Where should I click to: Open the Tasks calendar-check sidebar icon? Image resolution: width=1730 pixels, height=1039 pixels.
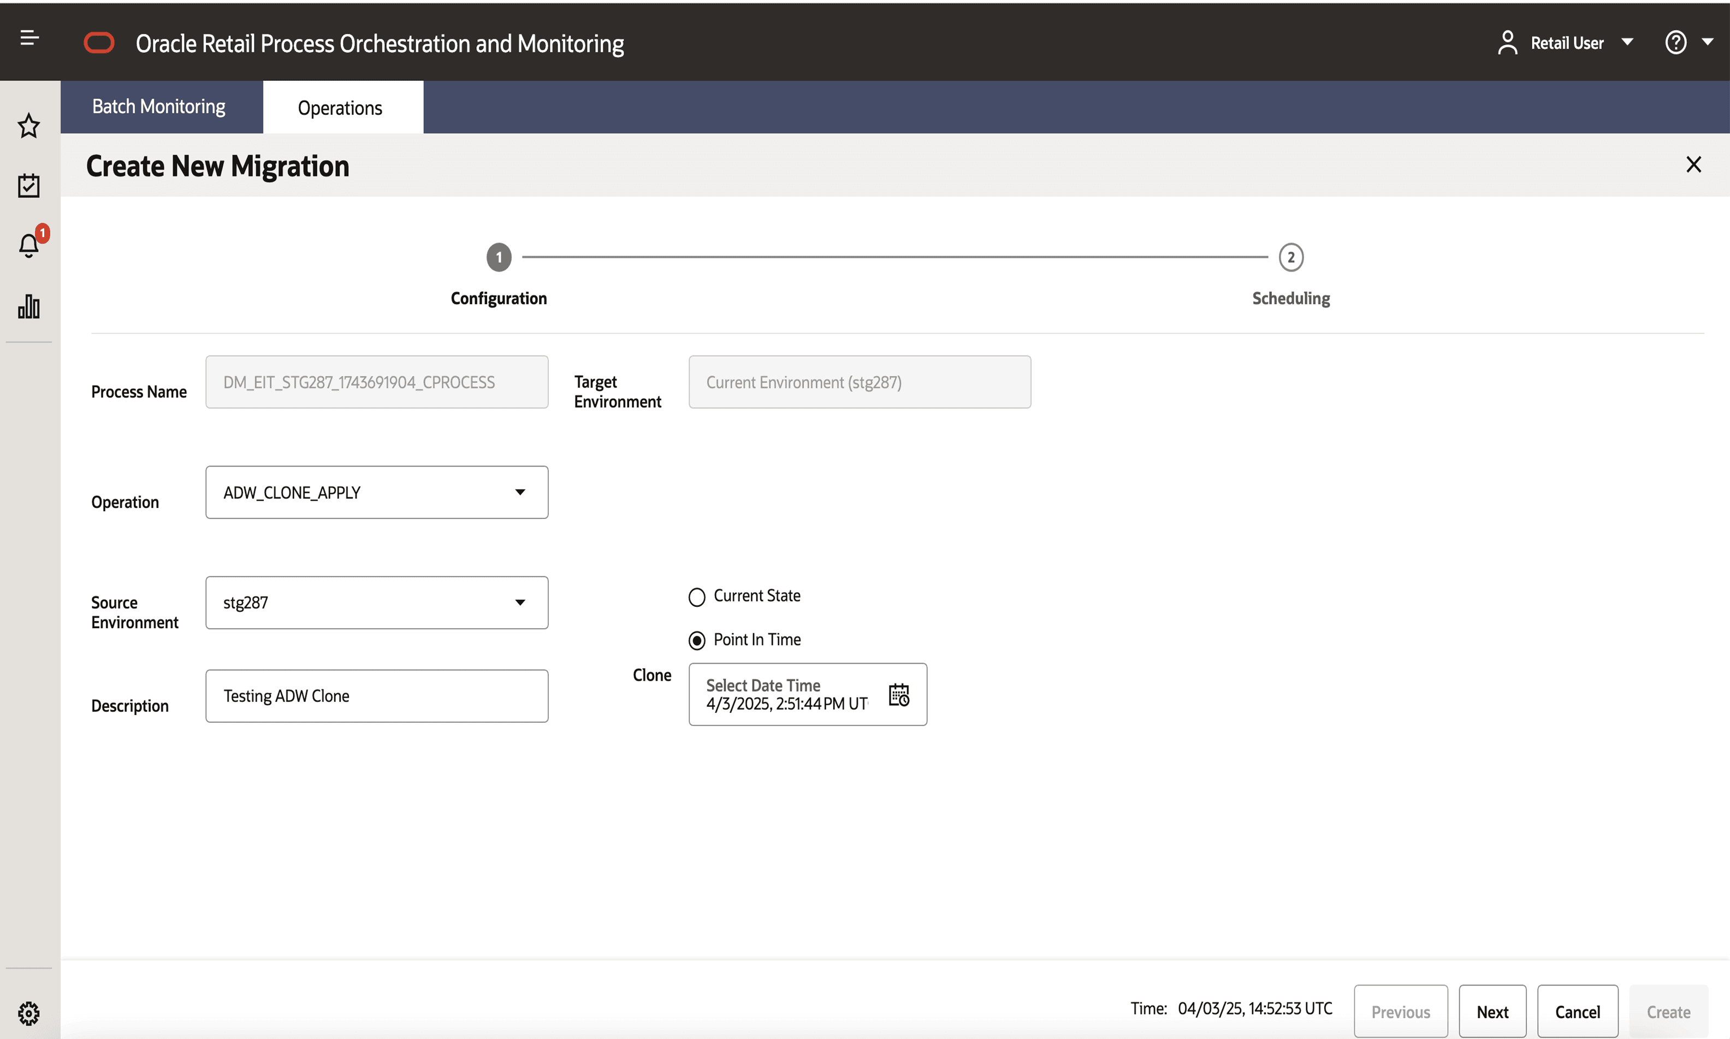tap(29, 186)
